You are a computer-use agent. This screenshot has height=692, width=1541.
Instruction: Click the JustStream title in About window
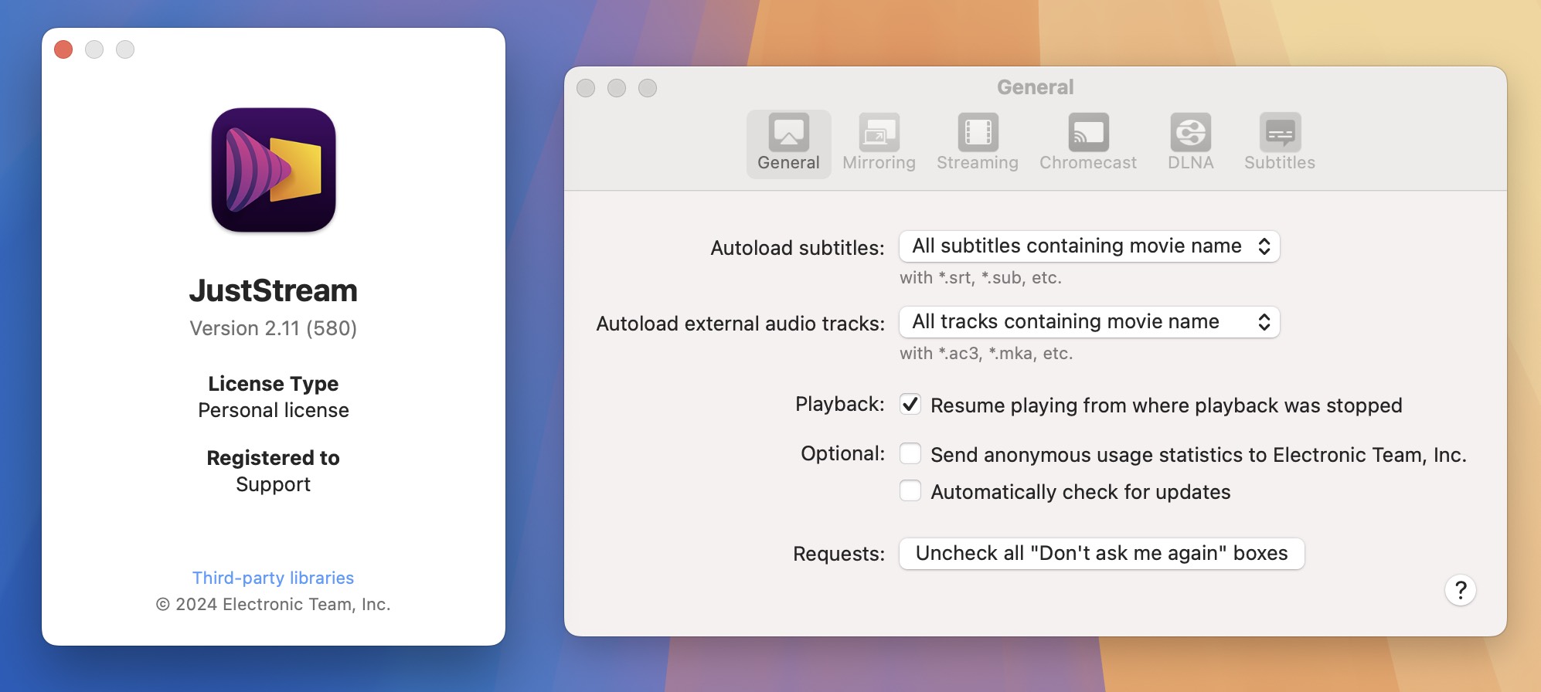(274, 290)
